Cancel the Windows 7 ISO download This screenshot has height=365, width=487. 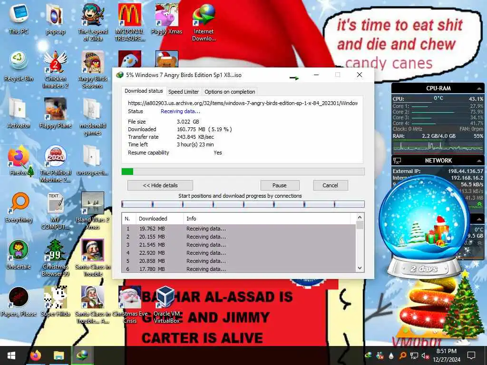[x=330, y=185]
